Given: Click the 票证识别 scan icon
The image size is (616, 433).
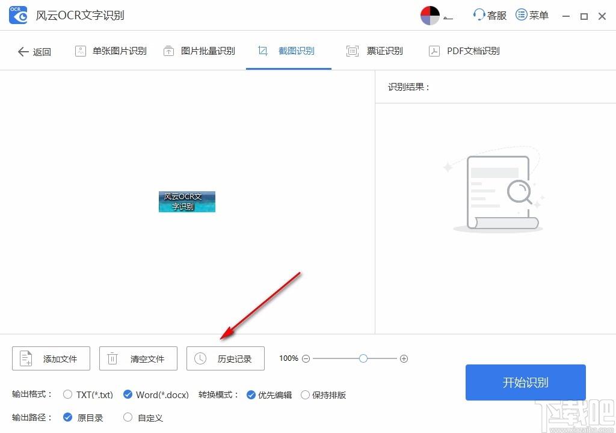Looking at the screenshot, I should click(353, 51).
